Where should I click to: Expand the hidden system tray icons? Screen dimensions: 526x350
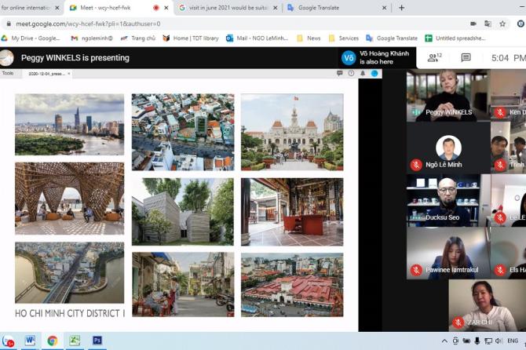445,341
